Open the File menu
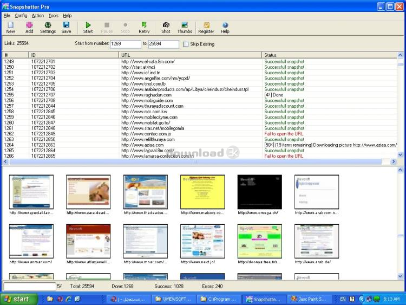 6,16
